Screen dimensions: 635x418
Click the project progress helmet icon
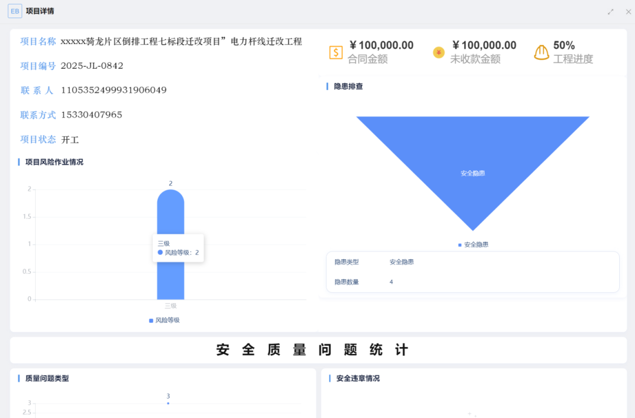(x=542, y=53)
